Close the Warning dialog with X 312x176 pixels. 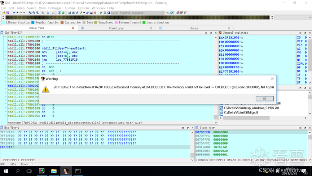(x=272, y=79)
